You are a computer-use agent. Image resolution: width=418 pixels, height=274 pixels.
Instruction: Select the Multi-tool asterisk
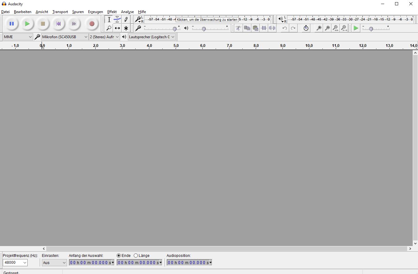tap(126, 28)
